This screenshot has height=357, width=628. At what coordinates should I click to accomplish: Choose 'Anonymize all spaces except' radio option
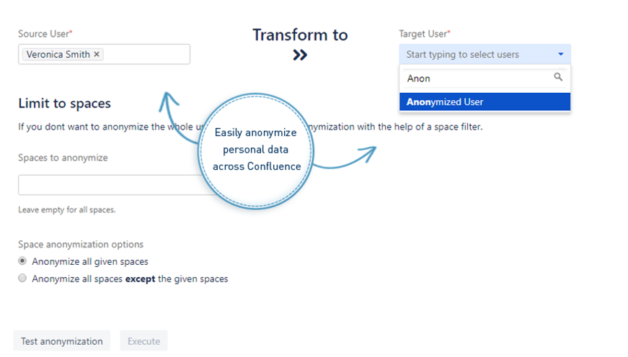coord(22,279)
